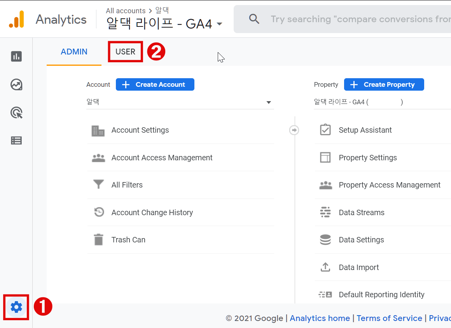This screenshot has width=451, height=328.
Task: Open the Reports icon in the sidebar
Action: point(16,56)
